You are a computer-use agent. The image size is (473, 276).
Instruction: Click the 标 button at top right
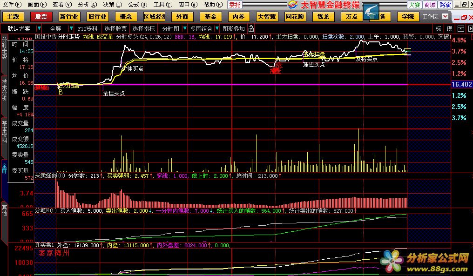[438, 29]
